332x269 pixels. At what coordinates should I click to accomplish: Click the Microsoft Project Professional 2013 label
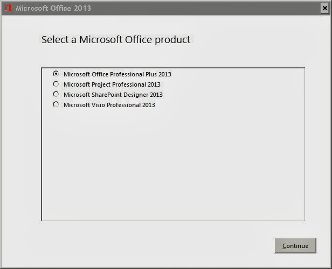pos(112,84)
